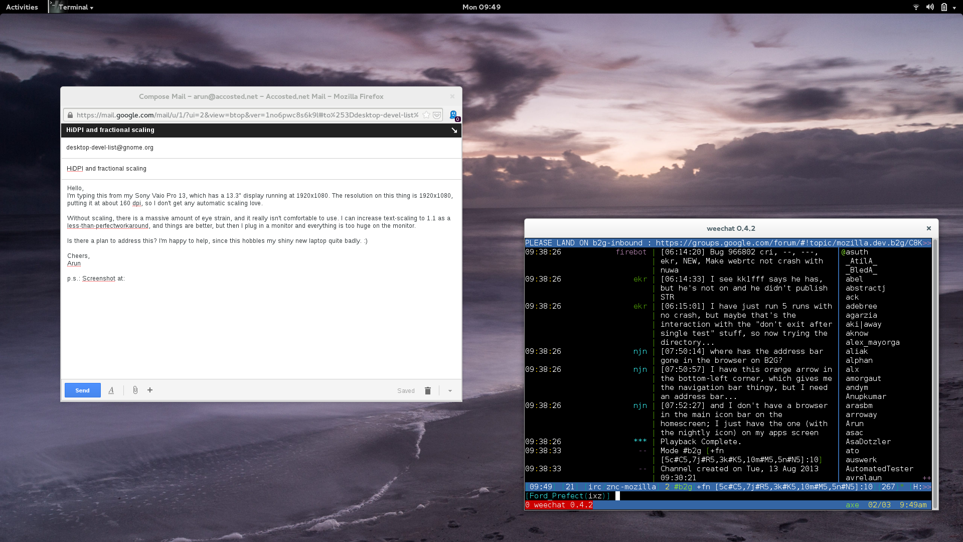Open the text formatting options
This screenshot has width=963, height=542.
pyautogui.click(x=111, y=390)
